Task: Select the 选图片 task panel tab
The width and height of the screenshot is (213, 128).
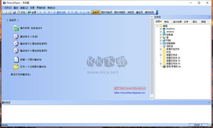Action: point(159,22)
